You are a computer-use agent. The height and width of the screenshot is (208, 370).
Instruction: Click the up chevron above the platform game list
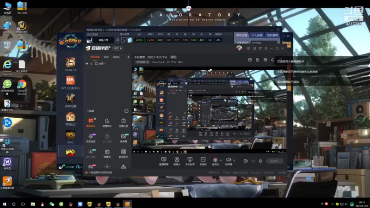71,54
